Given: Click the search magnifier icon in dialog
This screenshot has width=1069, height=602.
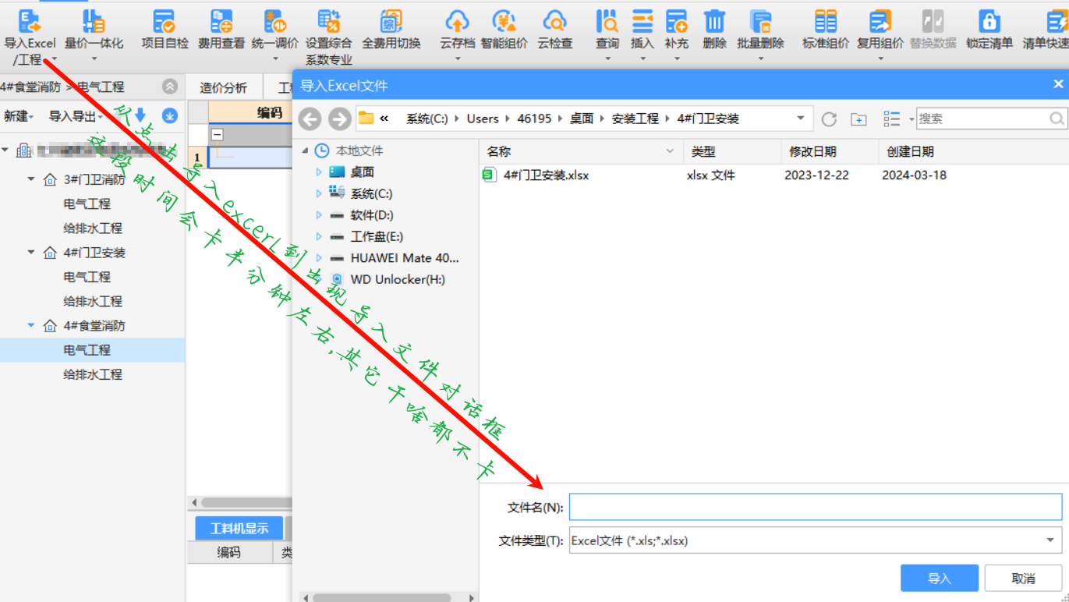Looking at the screenshot, I should (x=1057, y=119).
